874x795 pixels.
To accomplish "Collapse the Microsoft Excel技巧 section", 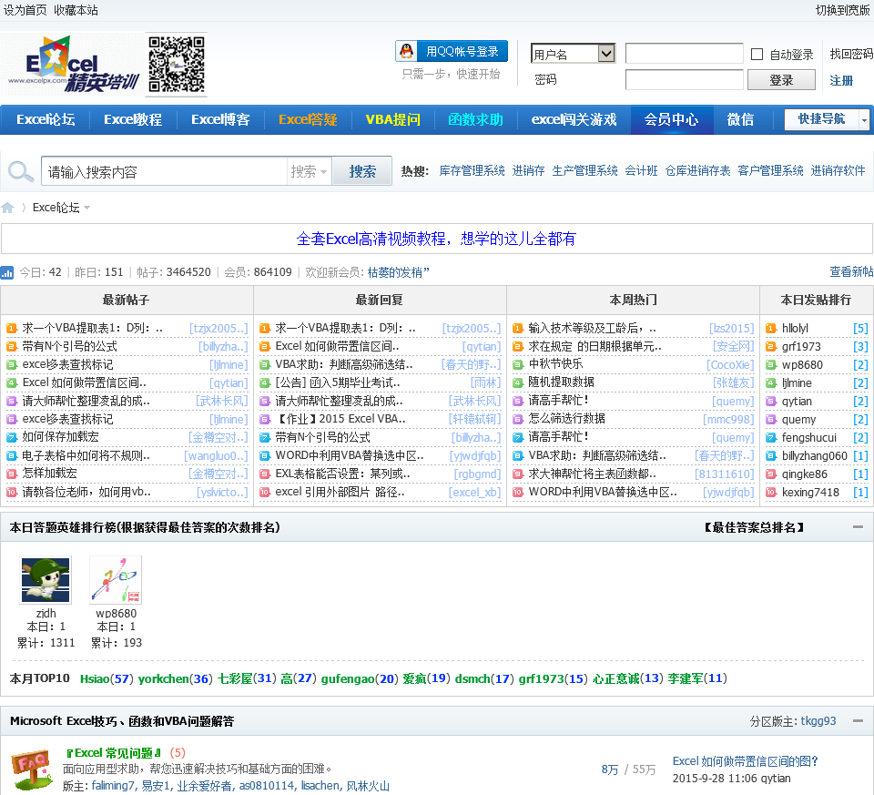I will [858, 721].
